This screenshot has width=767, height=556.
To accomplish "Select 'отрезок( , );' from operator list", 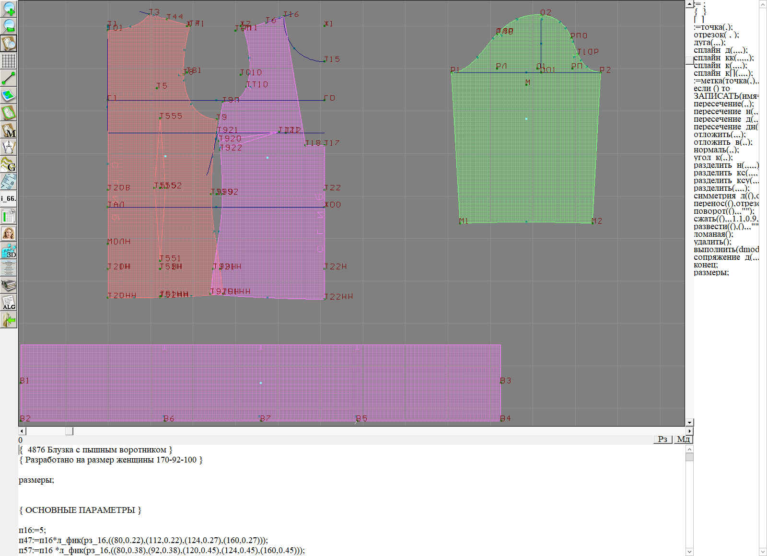I will pyautogui.click(x=716, y=35).
